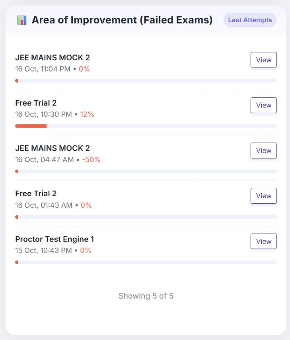The height and width of the screenshot is (340, 290).
Task: Click progress bar of JEE MAINS MOCK 2 at 0%
Action: 146,81
